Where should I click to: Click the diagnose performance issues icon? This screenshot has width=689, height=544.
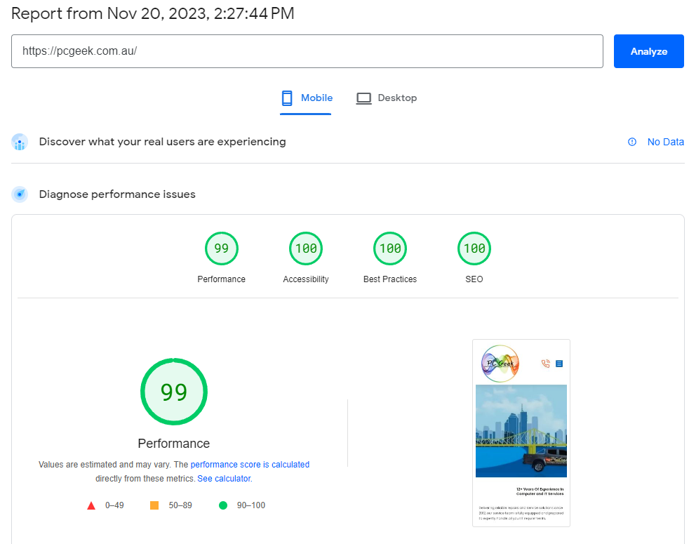tap(20, 194)
